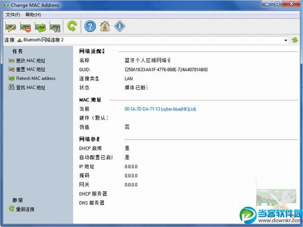Image resolution: width=303 pixels, height=227 pixels.
Task: Click the icon beside 重置 MAC 地址
Action: pyautogui.click(x=11, y=69)
